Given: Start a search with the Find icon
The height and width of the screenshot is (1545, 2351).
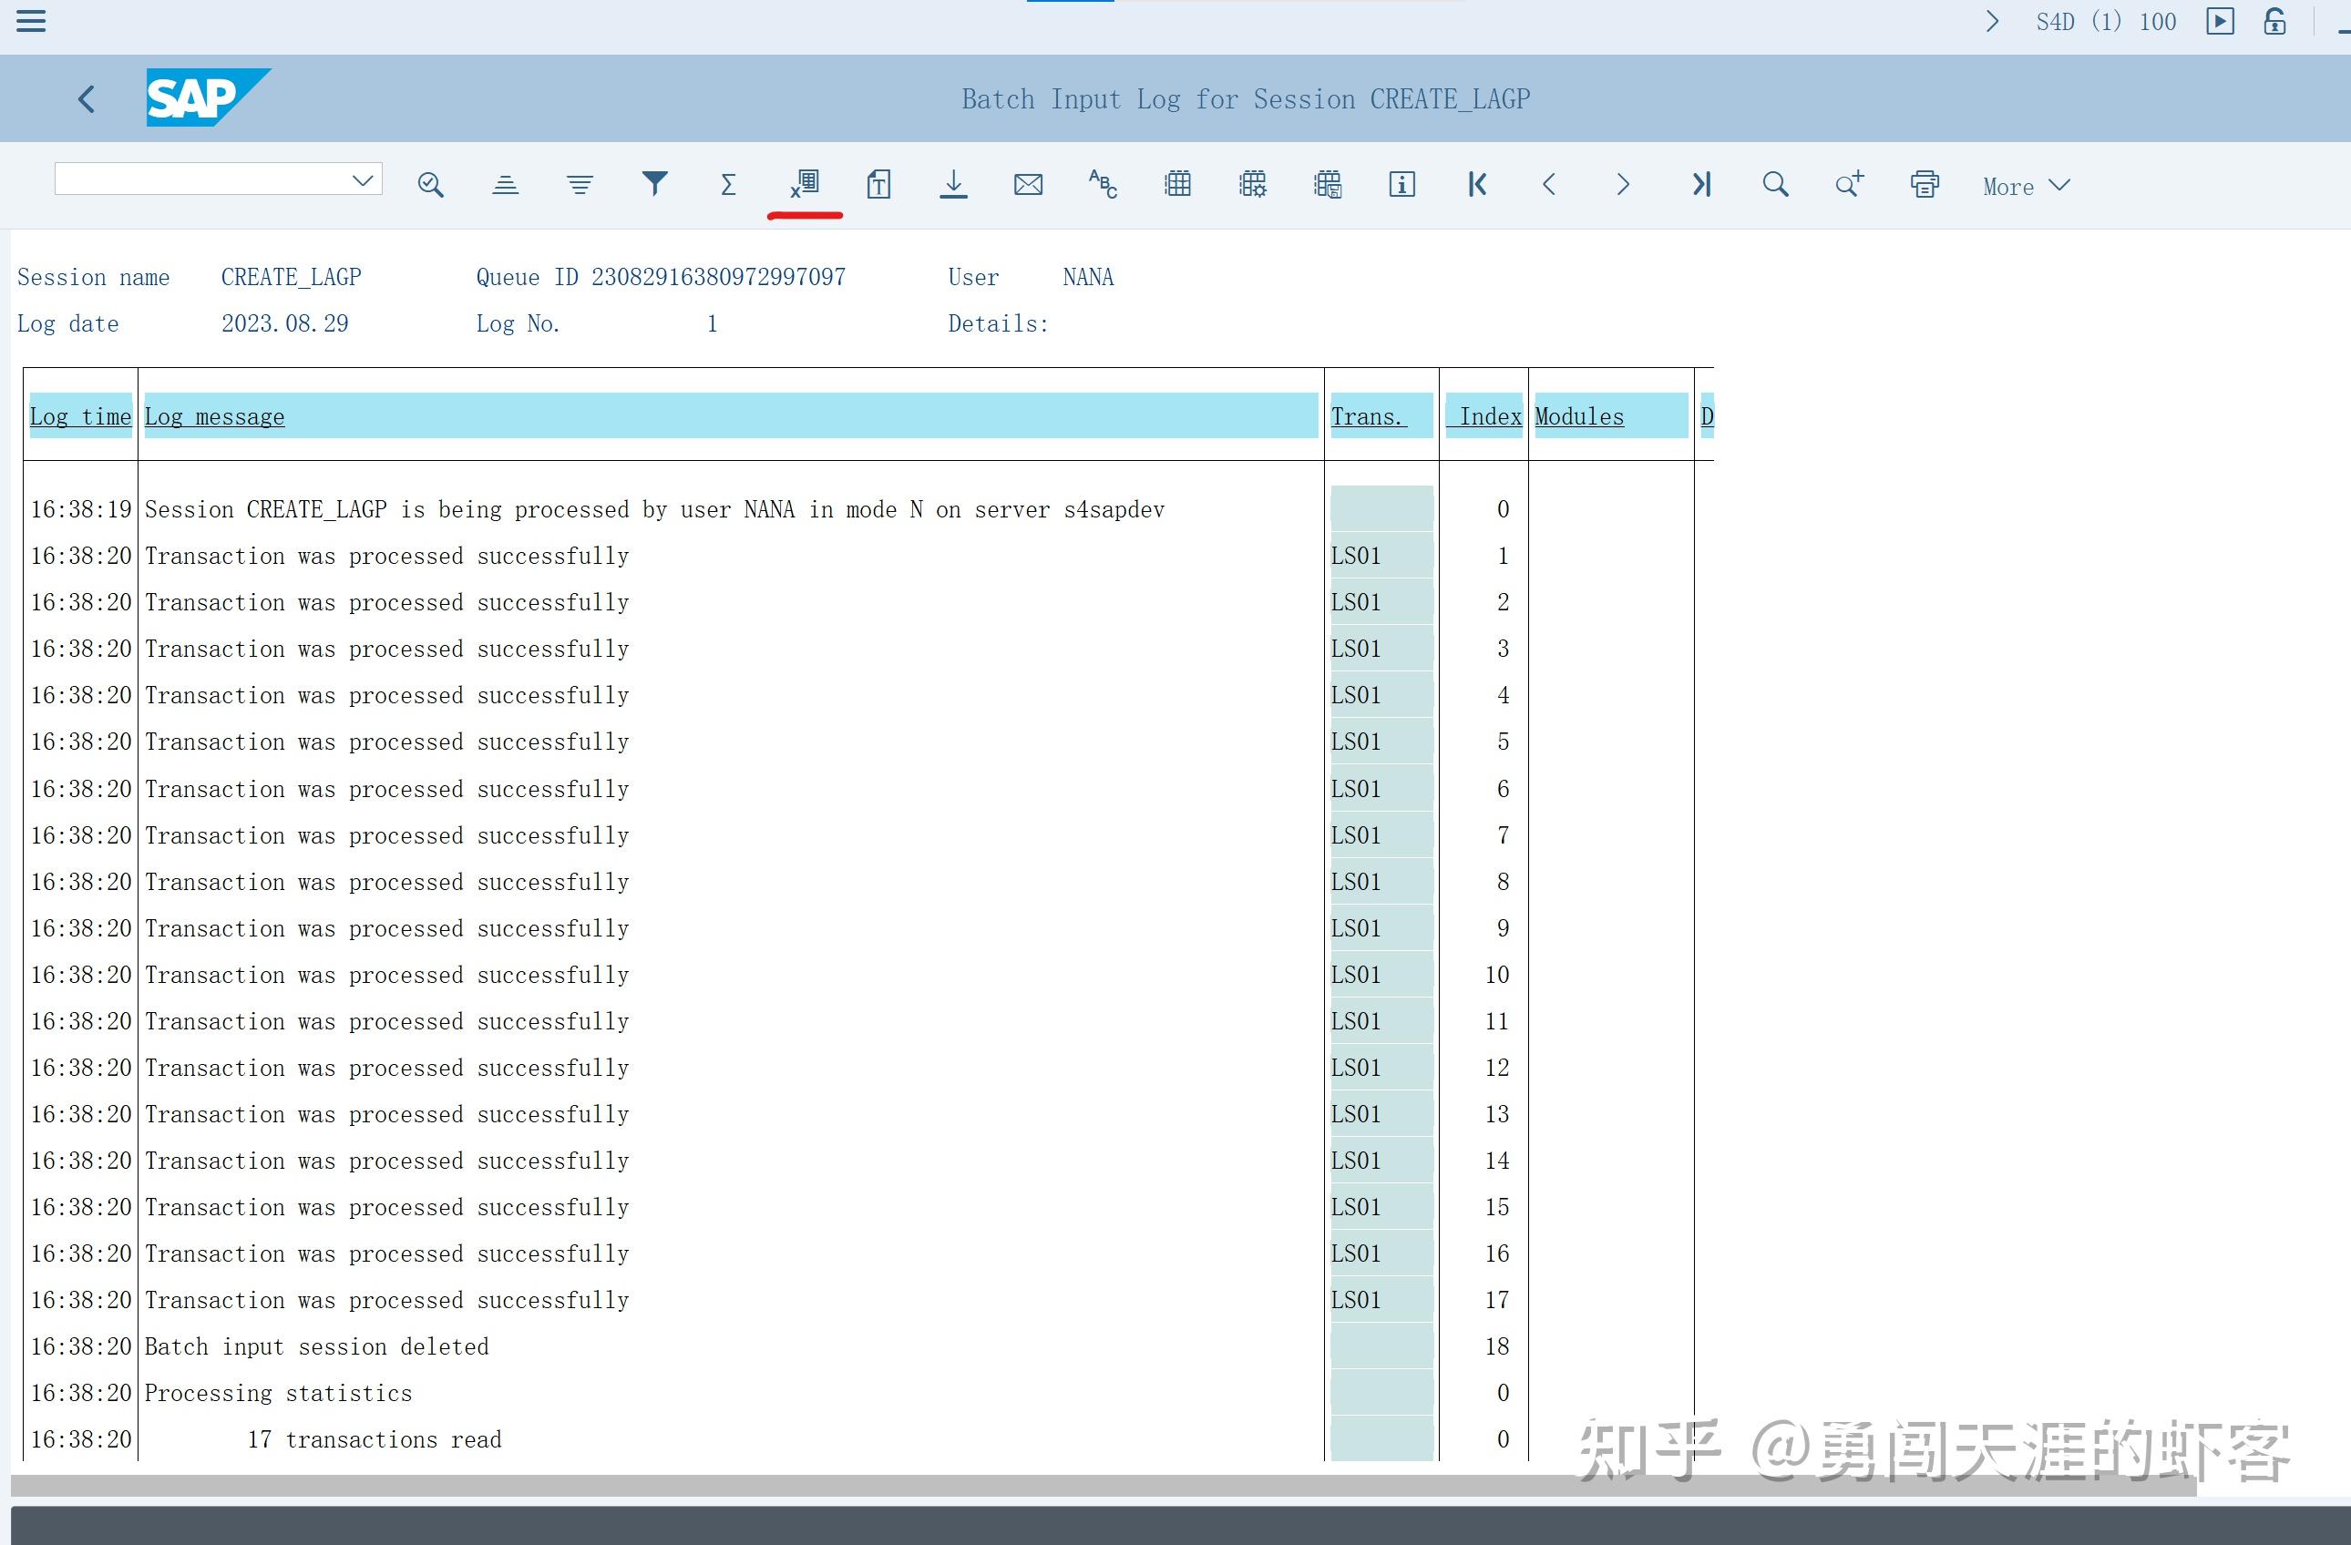Looking at the screenshot, I should [x=1775, y=184].
